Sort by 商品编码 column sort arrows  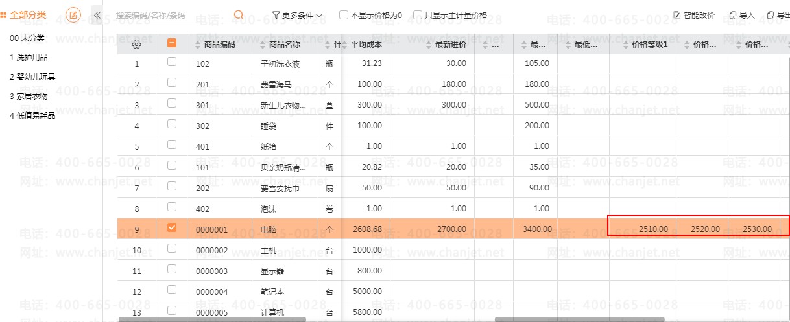coord(198,45)
